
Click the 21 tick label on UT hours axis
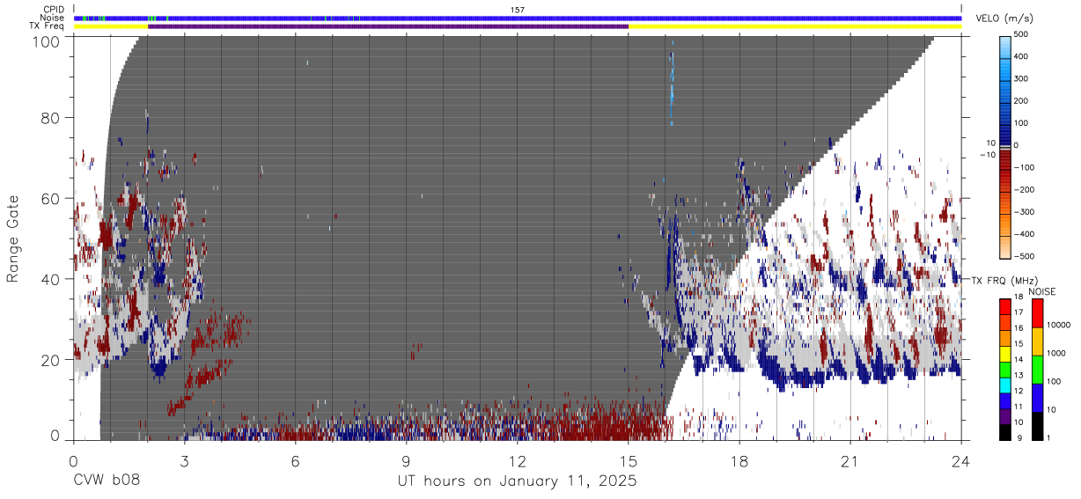[x=850, y=459]
